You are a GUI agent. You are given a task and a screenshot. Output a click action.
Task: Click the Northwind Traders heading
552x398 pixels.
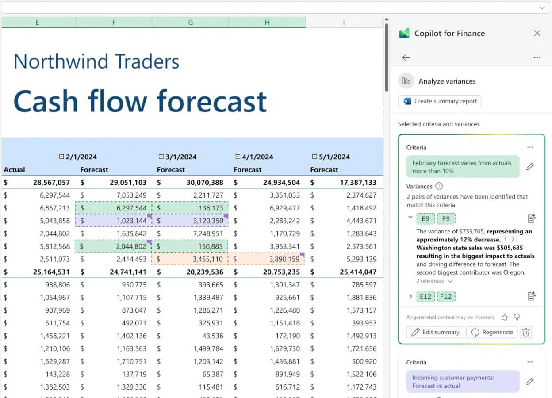[96, 61]
